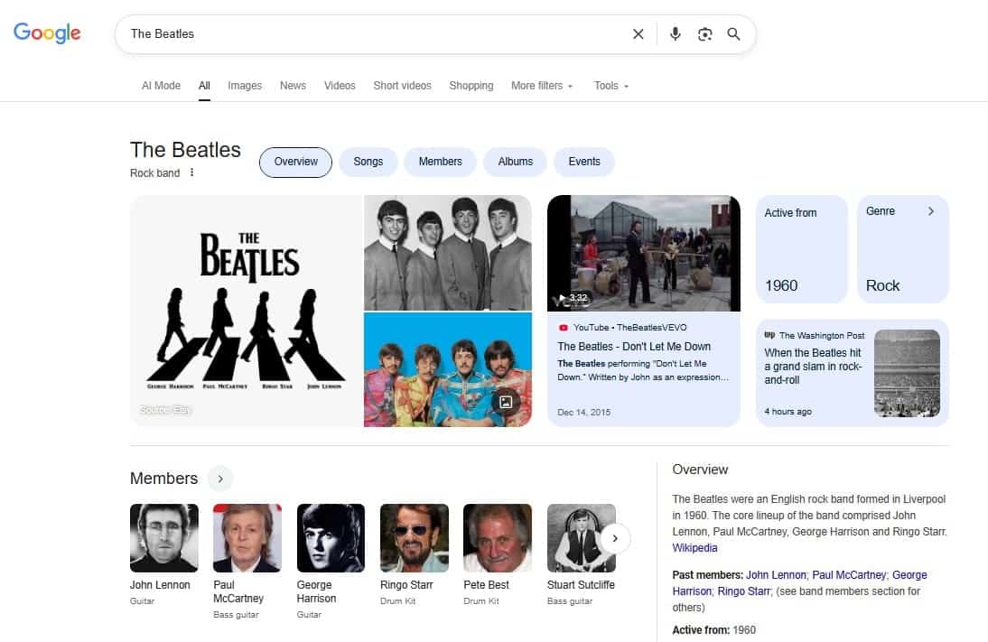Open Google Lens camera search

tap(704, 33)
